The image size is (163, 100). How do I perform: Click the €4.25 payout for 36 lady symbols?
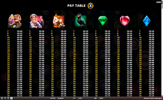click(x=42, y=92)
